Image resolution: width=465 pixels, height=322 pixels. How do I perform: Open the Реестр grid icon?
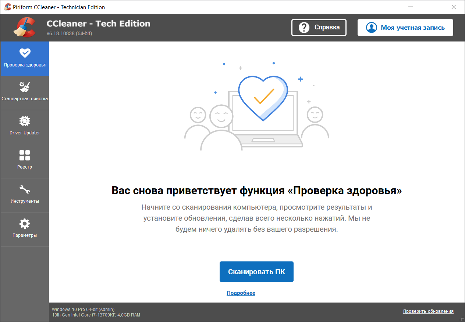pyautogui.click(x=25, y=155)
